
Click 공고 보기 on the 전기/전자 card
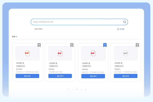(x=27, y=76)
